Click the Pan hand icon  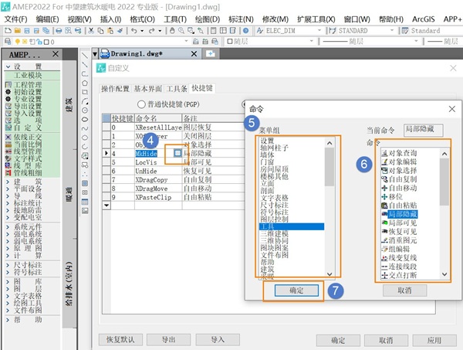coord(172,30)
